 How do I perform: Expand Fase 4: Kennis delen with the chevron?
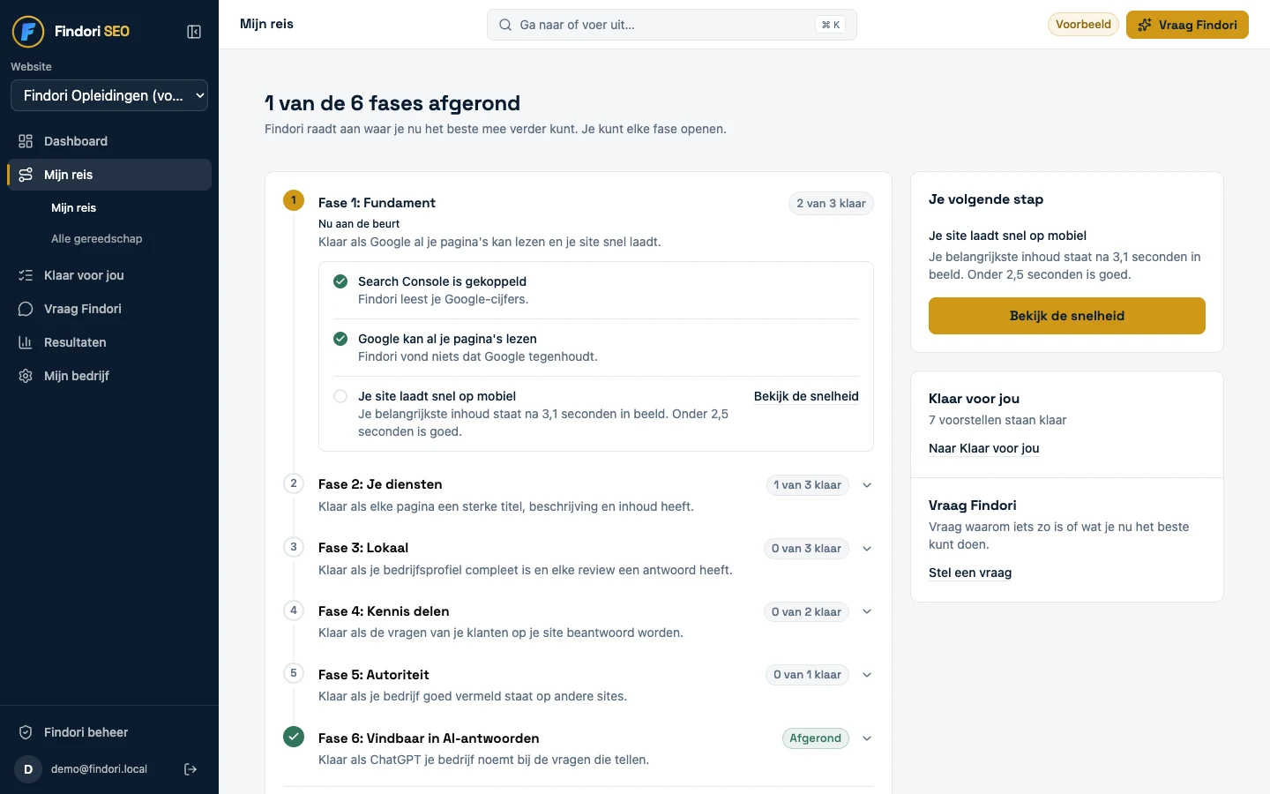[867, 612]
